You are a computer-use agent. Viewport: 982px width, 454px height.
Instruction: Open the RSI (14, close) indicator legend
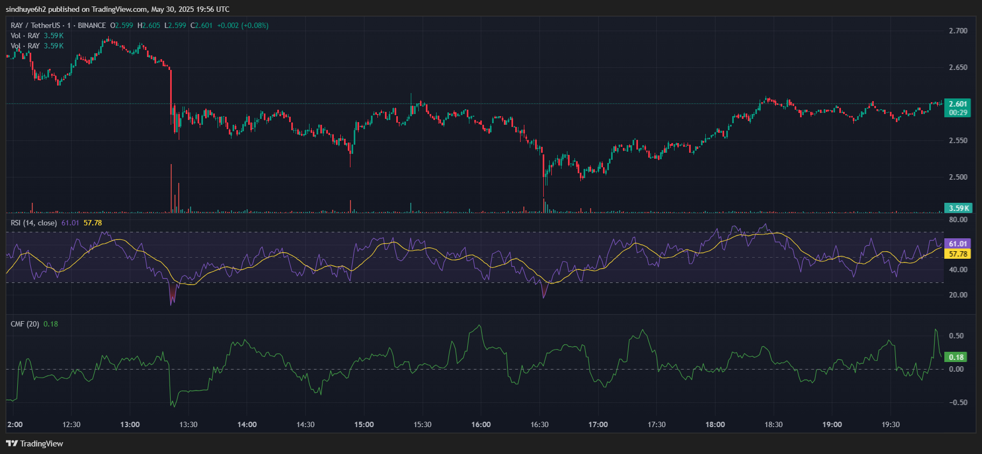[x=33, y=223]
